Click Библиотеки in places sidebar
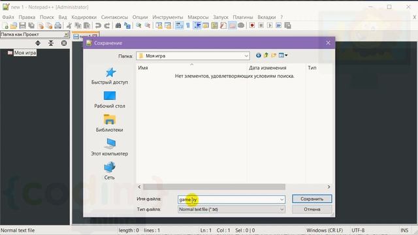The height and width of the screenshot is (235, 418). tap(110, 123)
